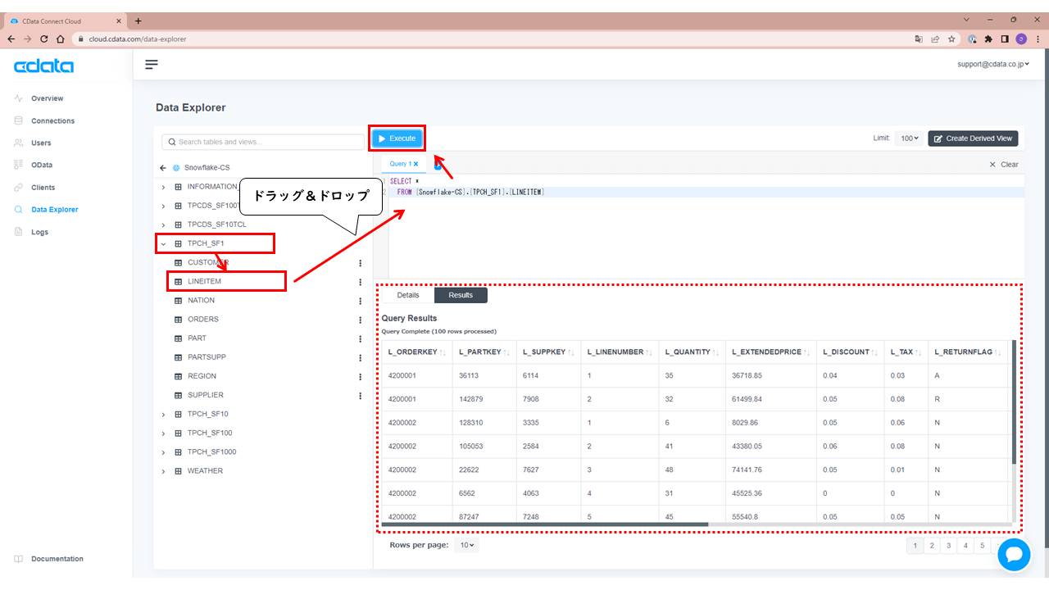Click the cdata logo
The width and height of the screenshot is (1049, 590).
[x=43, y=66]
